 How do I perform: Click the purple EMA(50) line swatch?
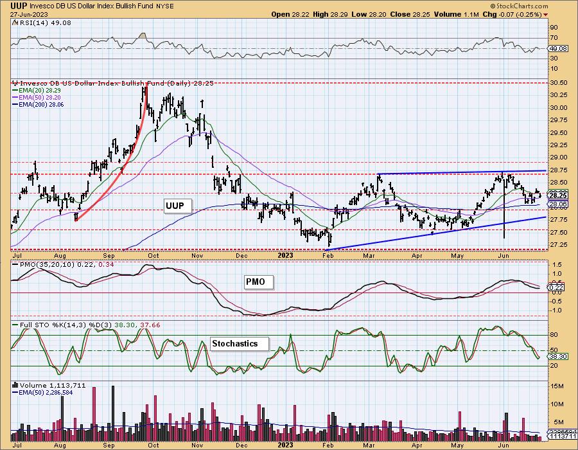pos(15,97)
